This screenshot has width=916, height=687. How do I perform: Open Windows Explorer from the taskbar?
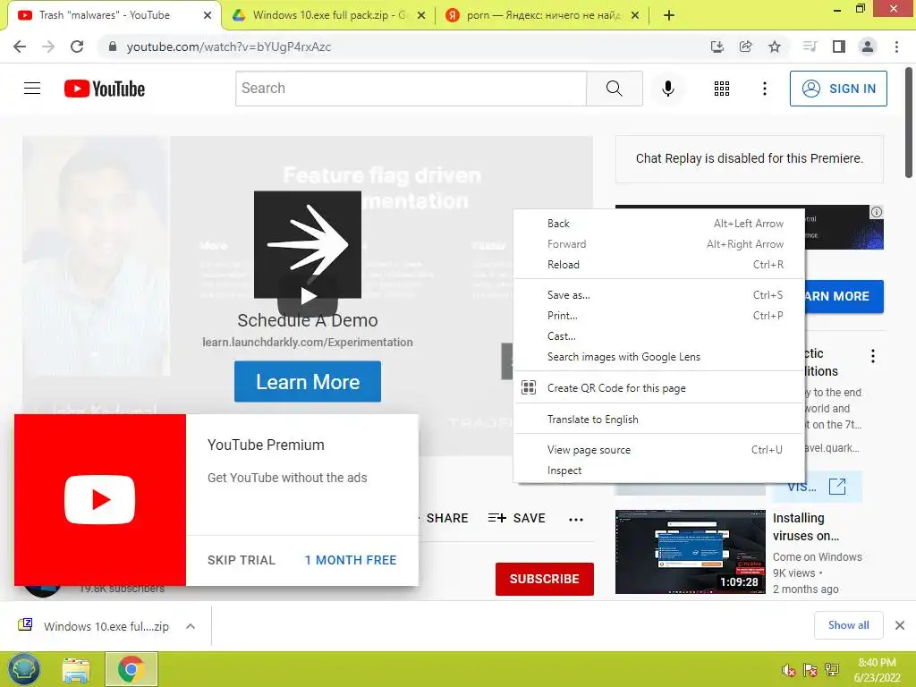76,670
